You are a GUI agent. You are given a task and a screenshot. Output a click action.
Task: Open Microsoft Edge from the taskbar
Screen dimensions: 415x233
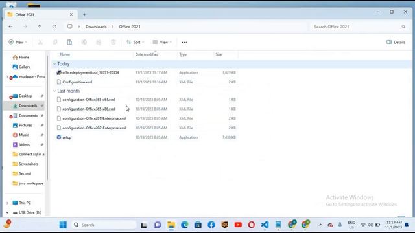pos(184,225)
